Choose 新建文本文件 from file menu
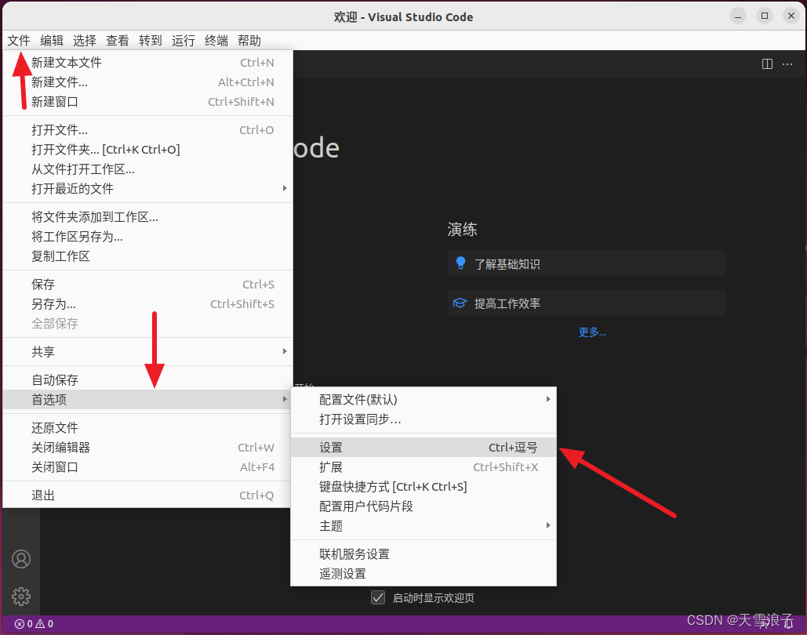Viewport: 807px width, 635px height. 147,63
